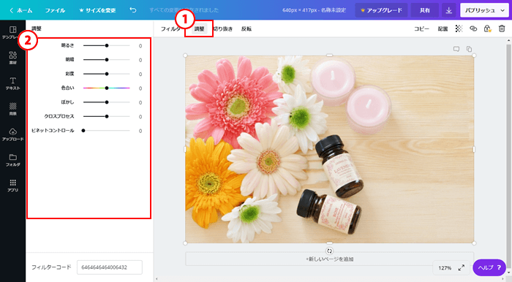Image resolution: width=512 pixels, height=282 pixels.
Task: Click Resize (サイズを変更) in top bar
Action: 97,10
